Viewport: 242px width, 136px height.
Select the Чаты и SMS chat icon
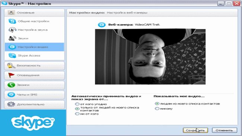tap(11, 95)
